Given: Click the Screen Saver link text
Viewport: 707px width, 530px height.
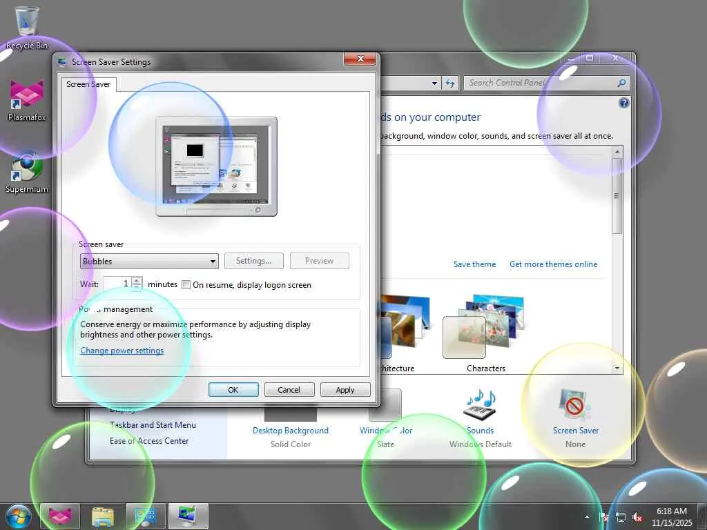Looking at the screenshot, I should click(576, 431).
